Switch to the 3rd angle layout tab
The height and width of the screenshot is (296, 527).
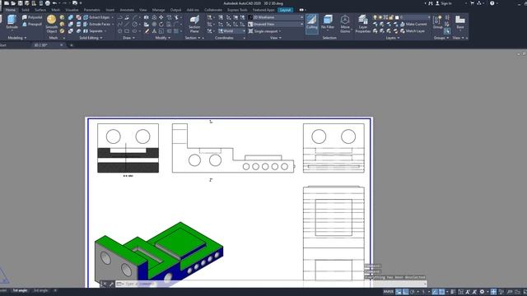coord(40,290)
